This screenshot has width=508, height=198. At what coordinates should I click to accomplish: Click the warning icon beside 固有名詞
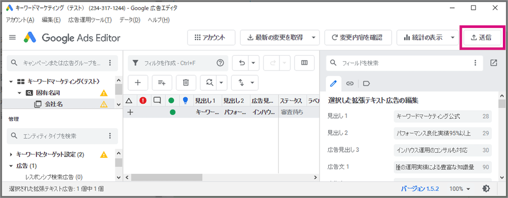pyautogui.click(x=104, y=93)
